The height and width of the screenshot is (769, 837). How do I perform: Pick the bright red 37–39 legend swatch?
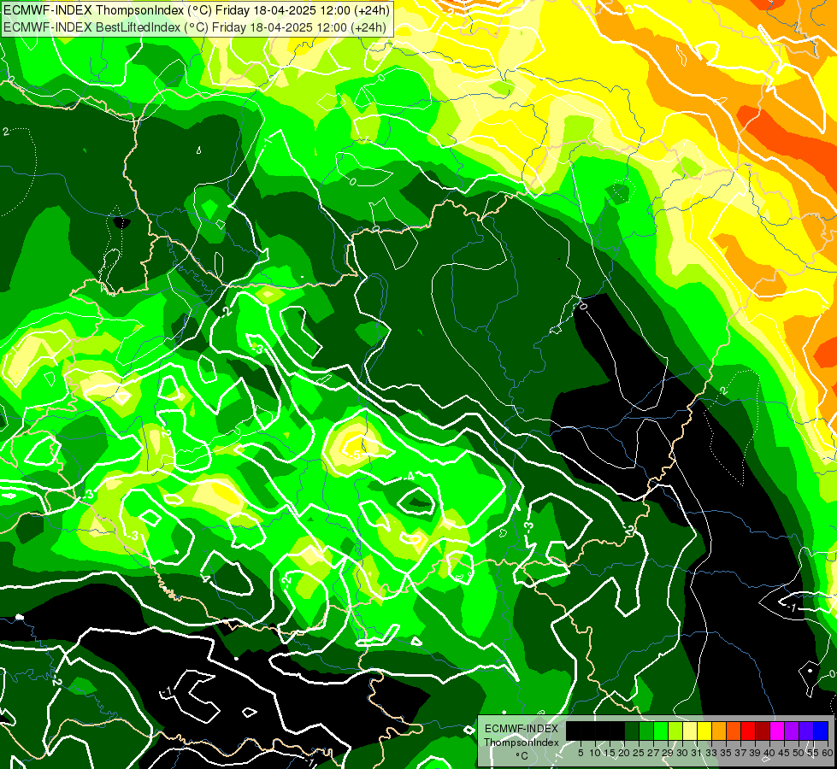coord(748,731)
